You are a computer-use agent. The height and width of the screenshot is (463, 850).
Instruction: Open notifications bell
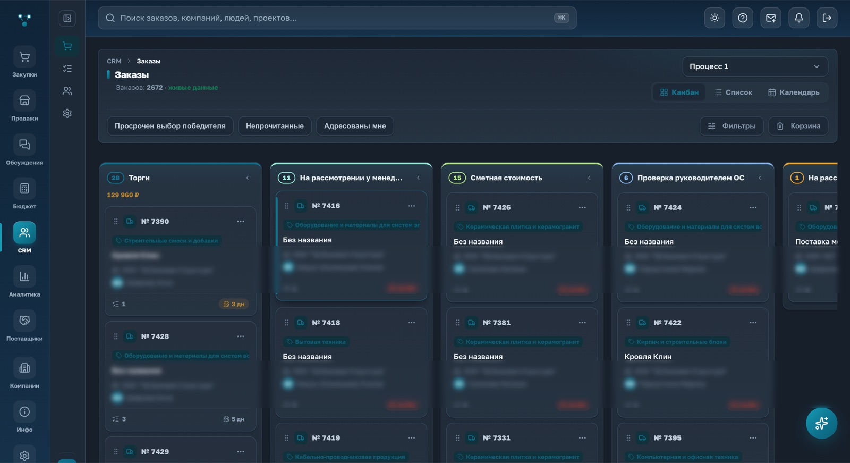click(x=799, y=18)
